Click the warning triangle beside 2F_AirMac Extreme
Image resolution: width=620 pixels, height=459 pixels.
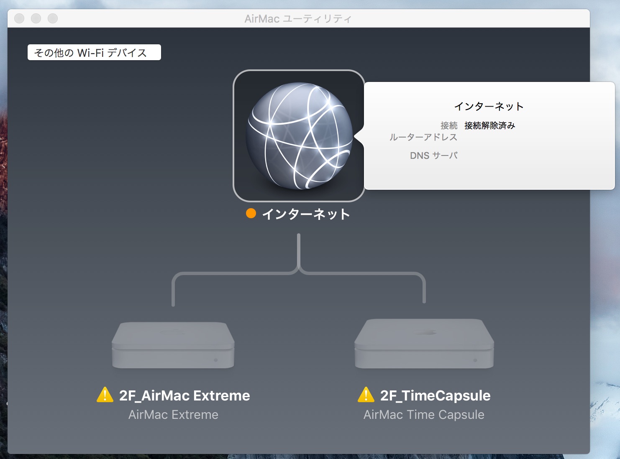[x=105, y=395]
